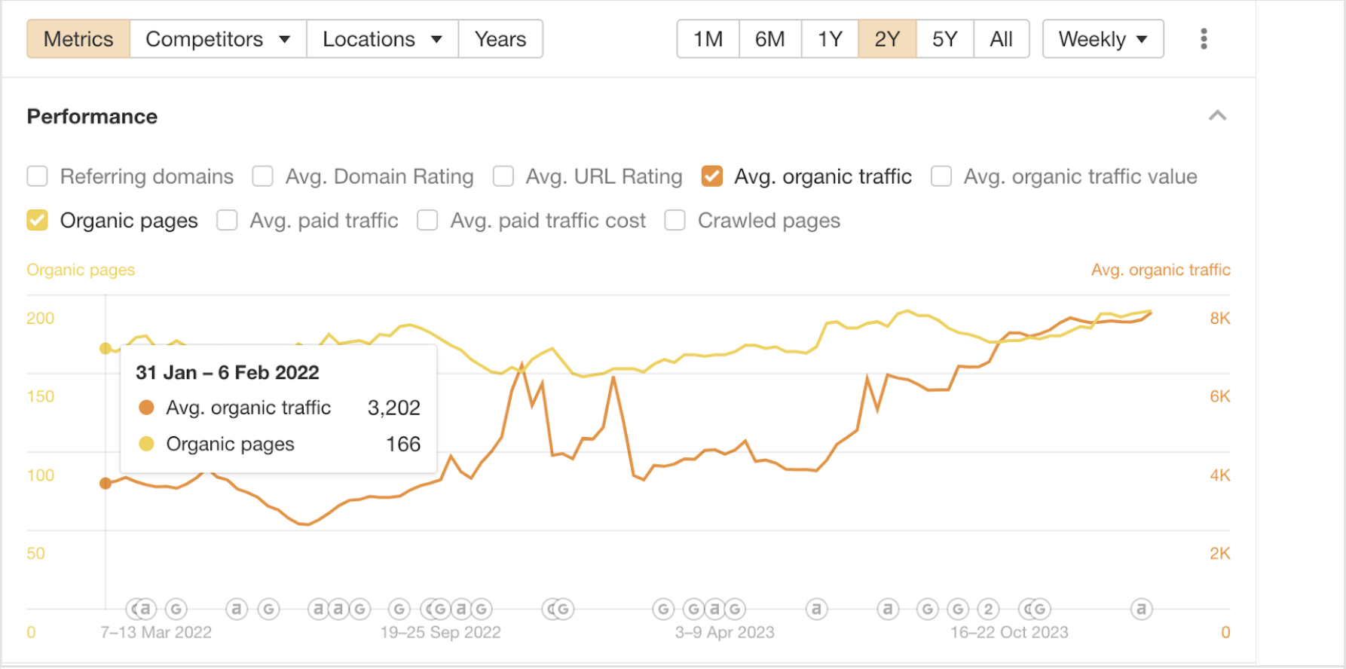The width and height of the screenshot is (1346, 669).
Task: Click the first 'a' marker above 7–13 Mar 2022
Action: [145, 609]
